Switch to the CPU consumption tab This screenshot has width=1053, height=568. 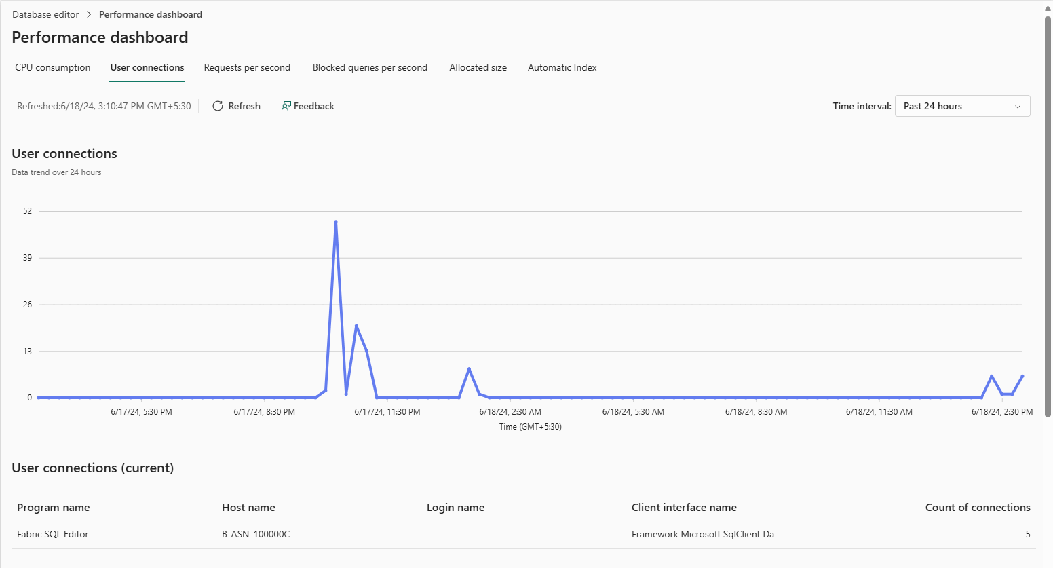tap(53, 67)
